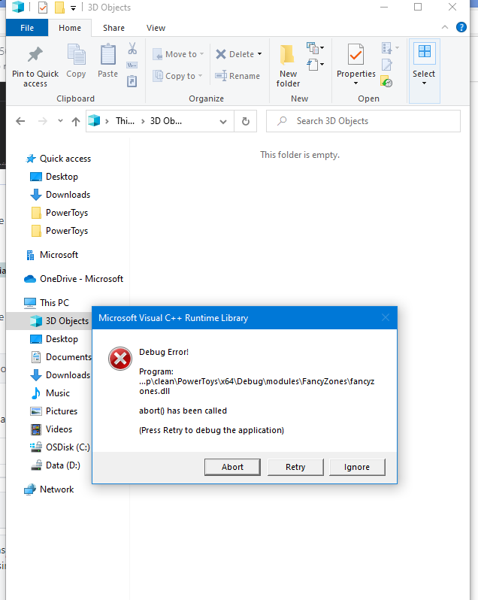Click the Pin to Quick access ribbon icon

coord(35,55)
